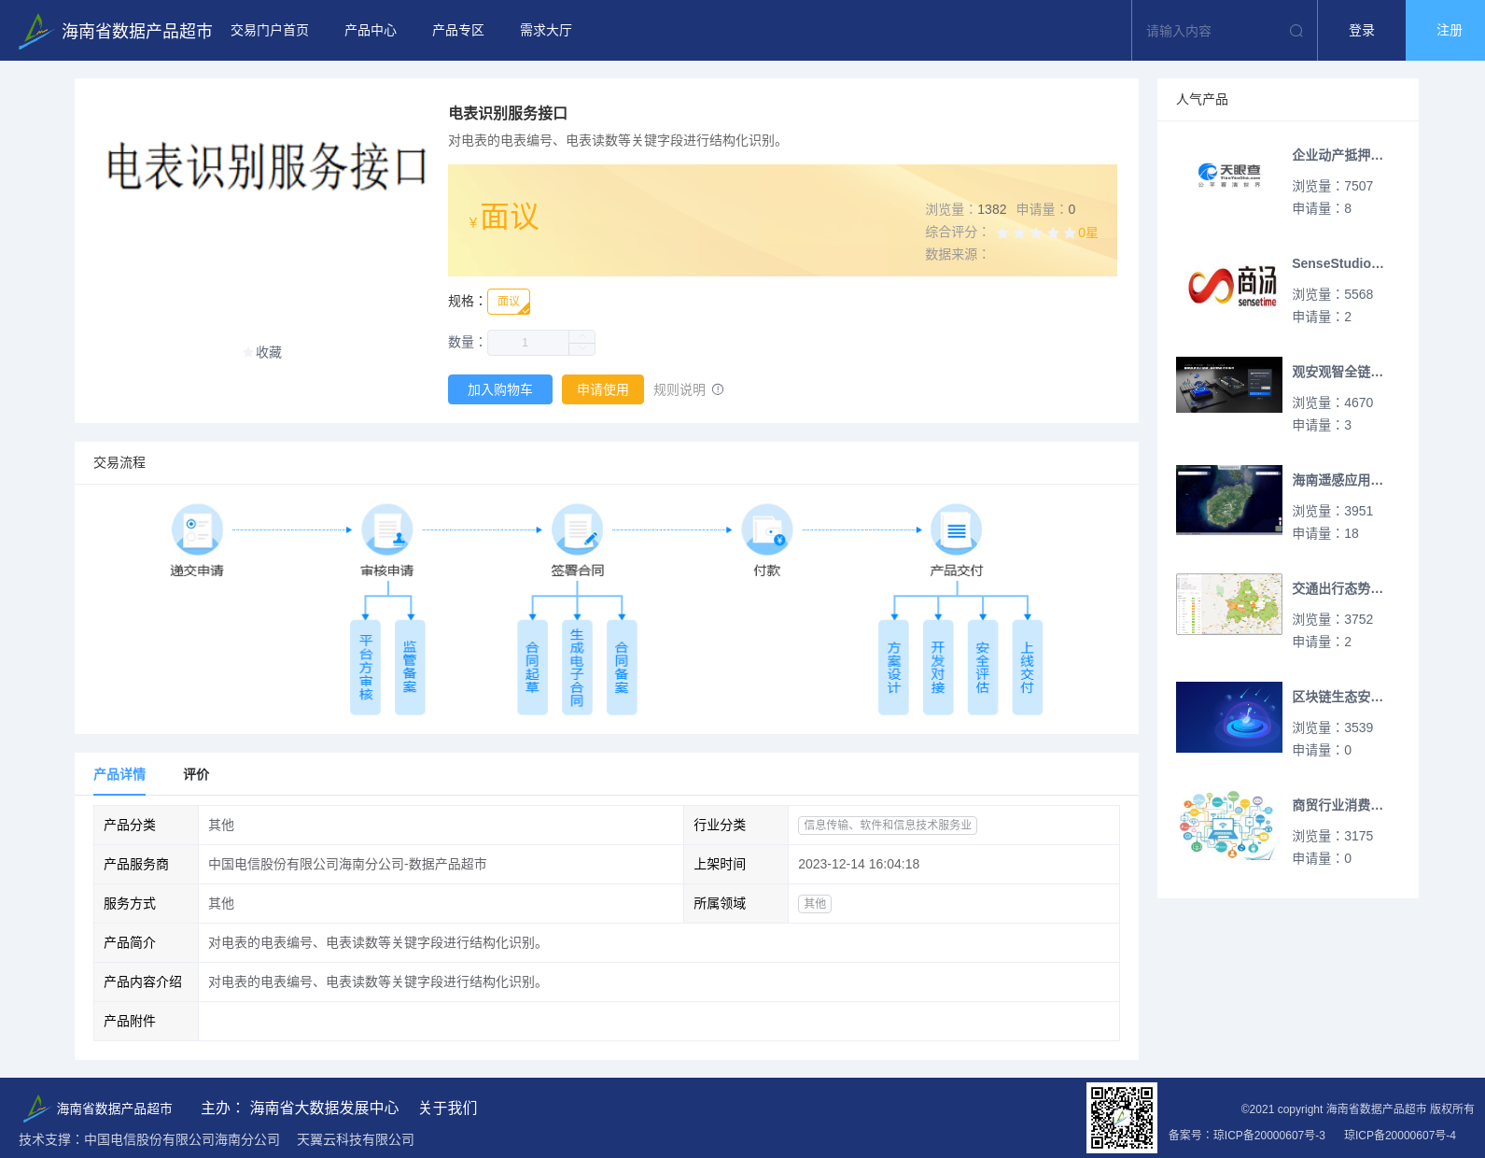
Task: Click the 信息传输、软件和信息技术服务业 tag
Action: (x=888, y=825)
